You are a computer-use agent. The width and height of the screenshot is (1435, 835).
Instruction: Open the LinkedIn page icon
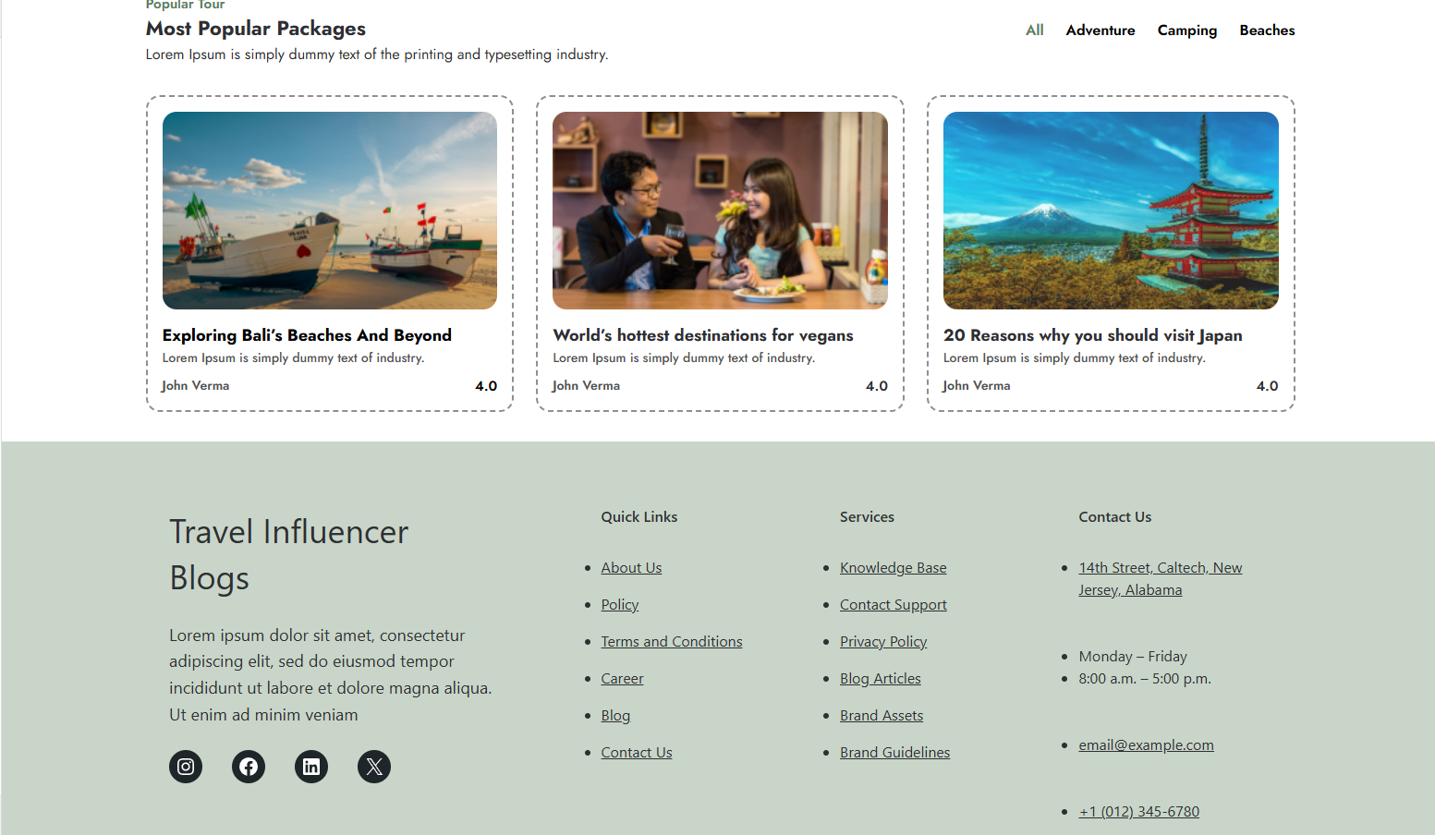click(310, 766)
